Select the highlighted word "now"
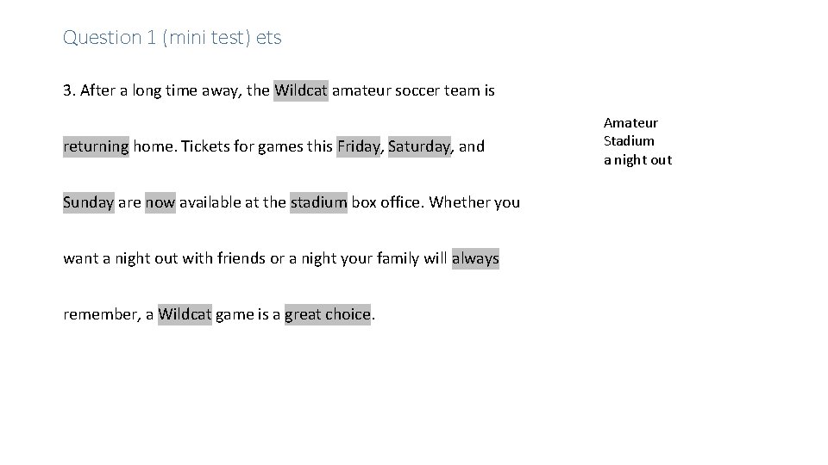Image resolution: width=828 pixels, height=465 pixels. click(160, 202)
